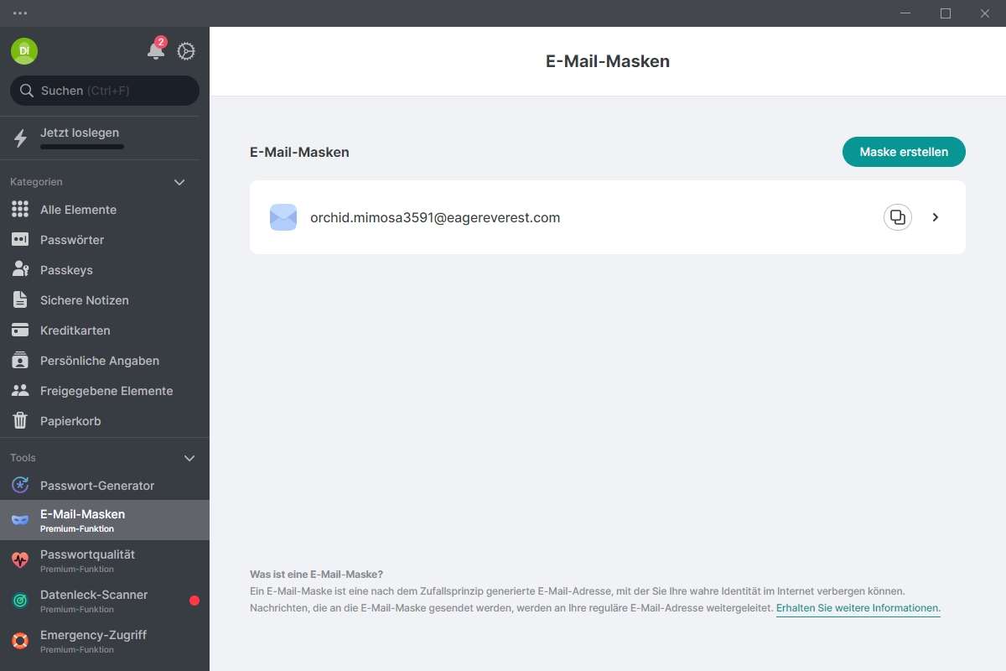Click Jetzt loslegen

pos(80,133)
